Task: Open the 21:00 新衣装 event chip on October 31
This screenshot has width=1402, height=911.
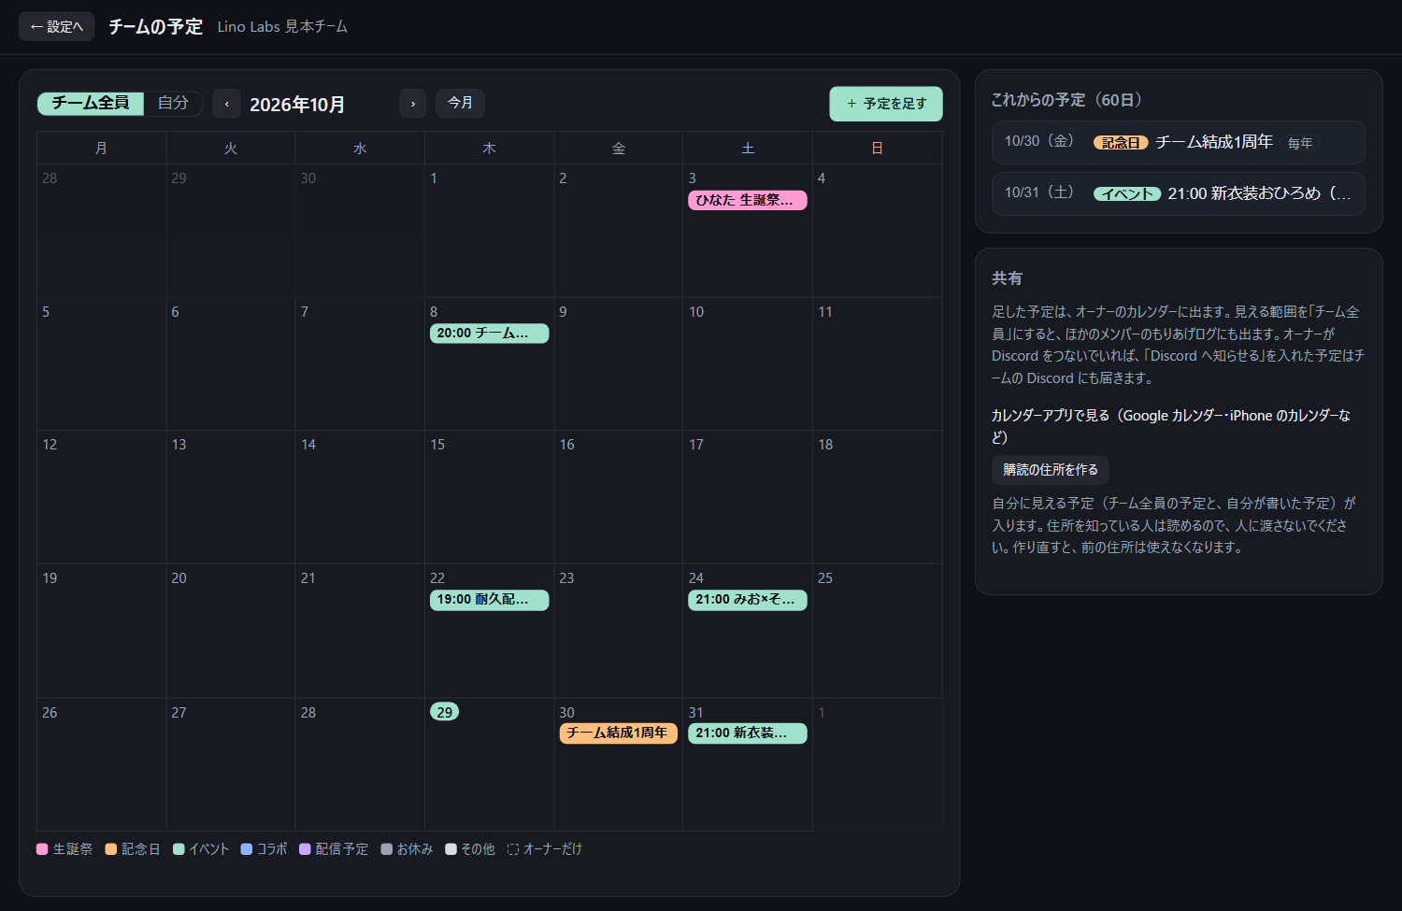Action: (x=748, y=733)
